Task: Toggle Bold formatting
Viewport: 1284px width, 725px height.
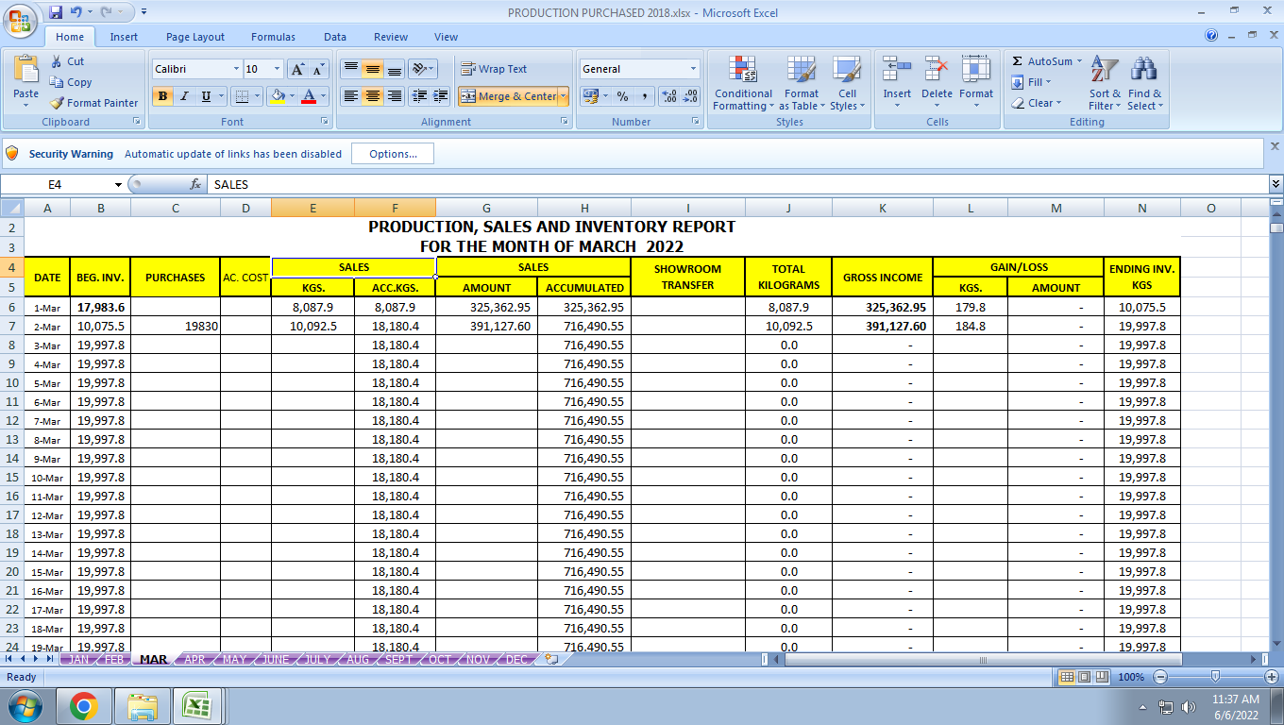Action: [x=163, y=96]
